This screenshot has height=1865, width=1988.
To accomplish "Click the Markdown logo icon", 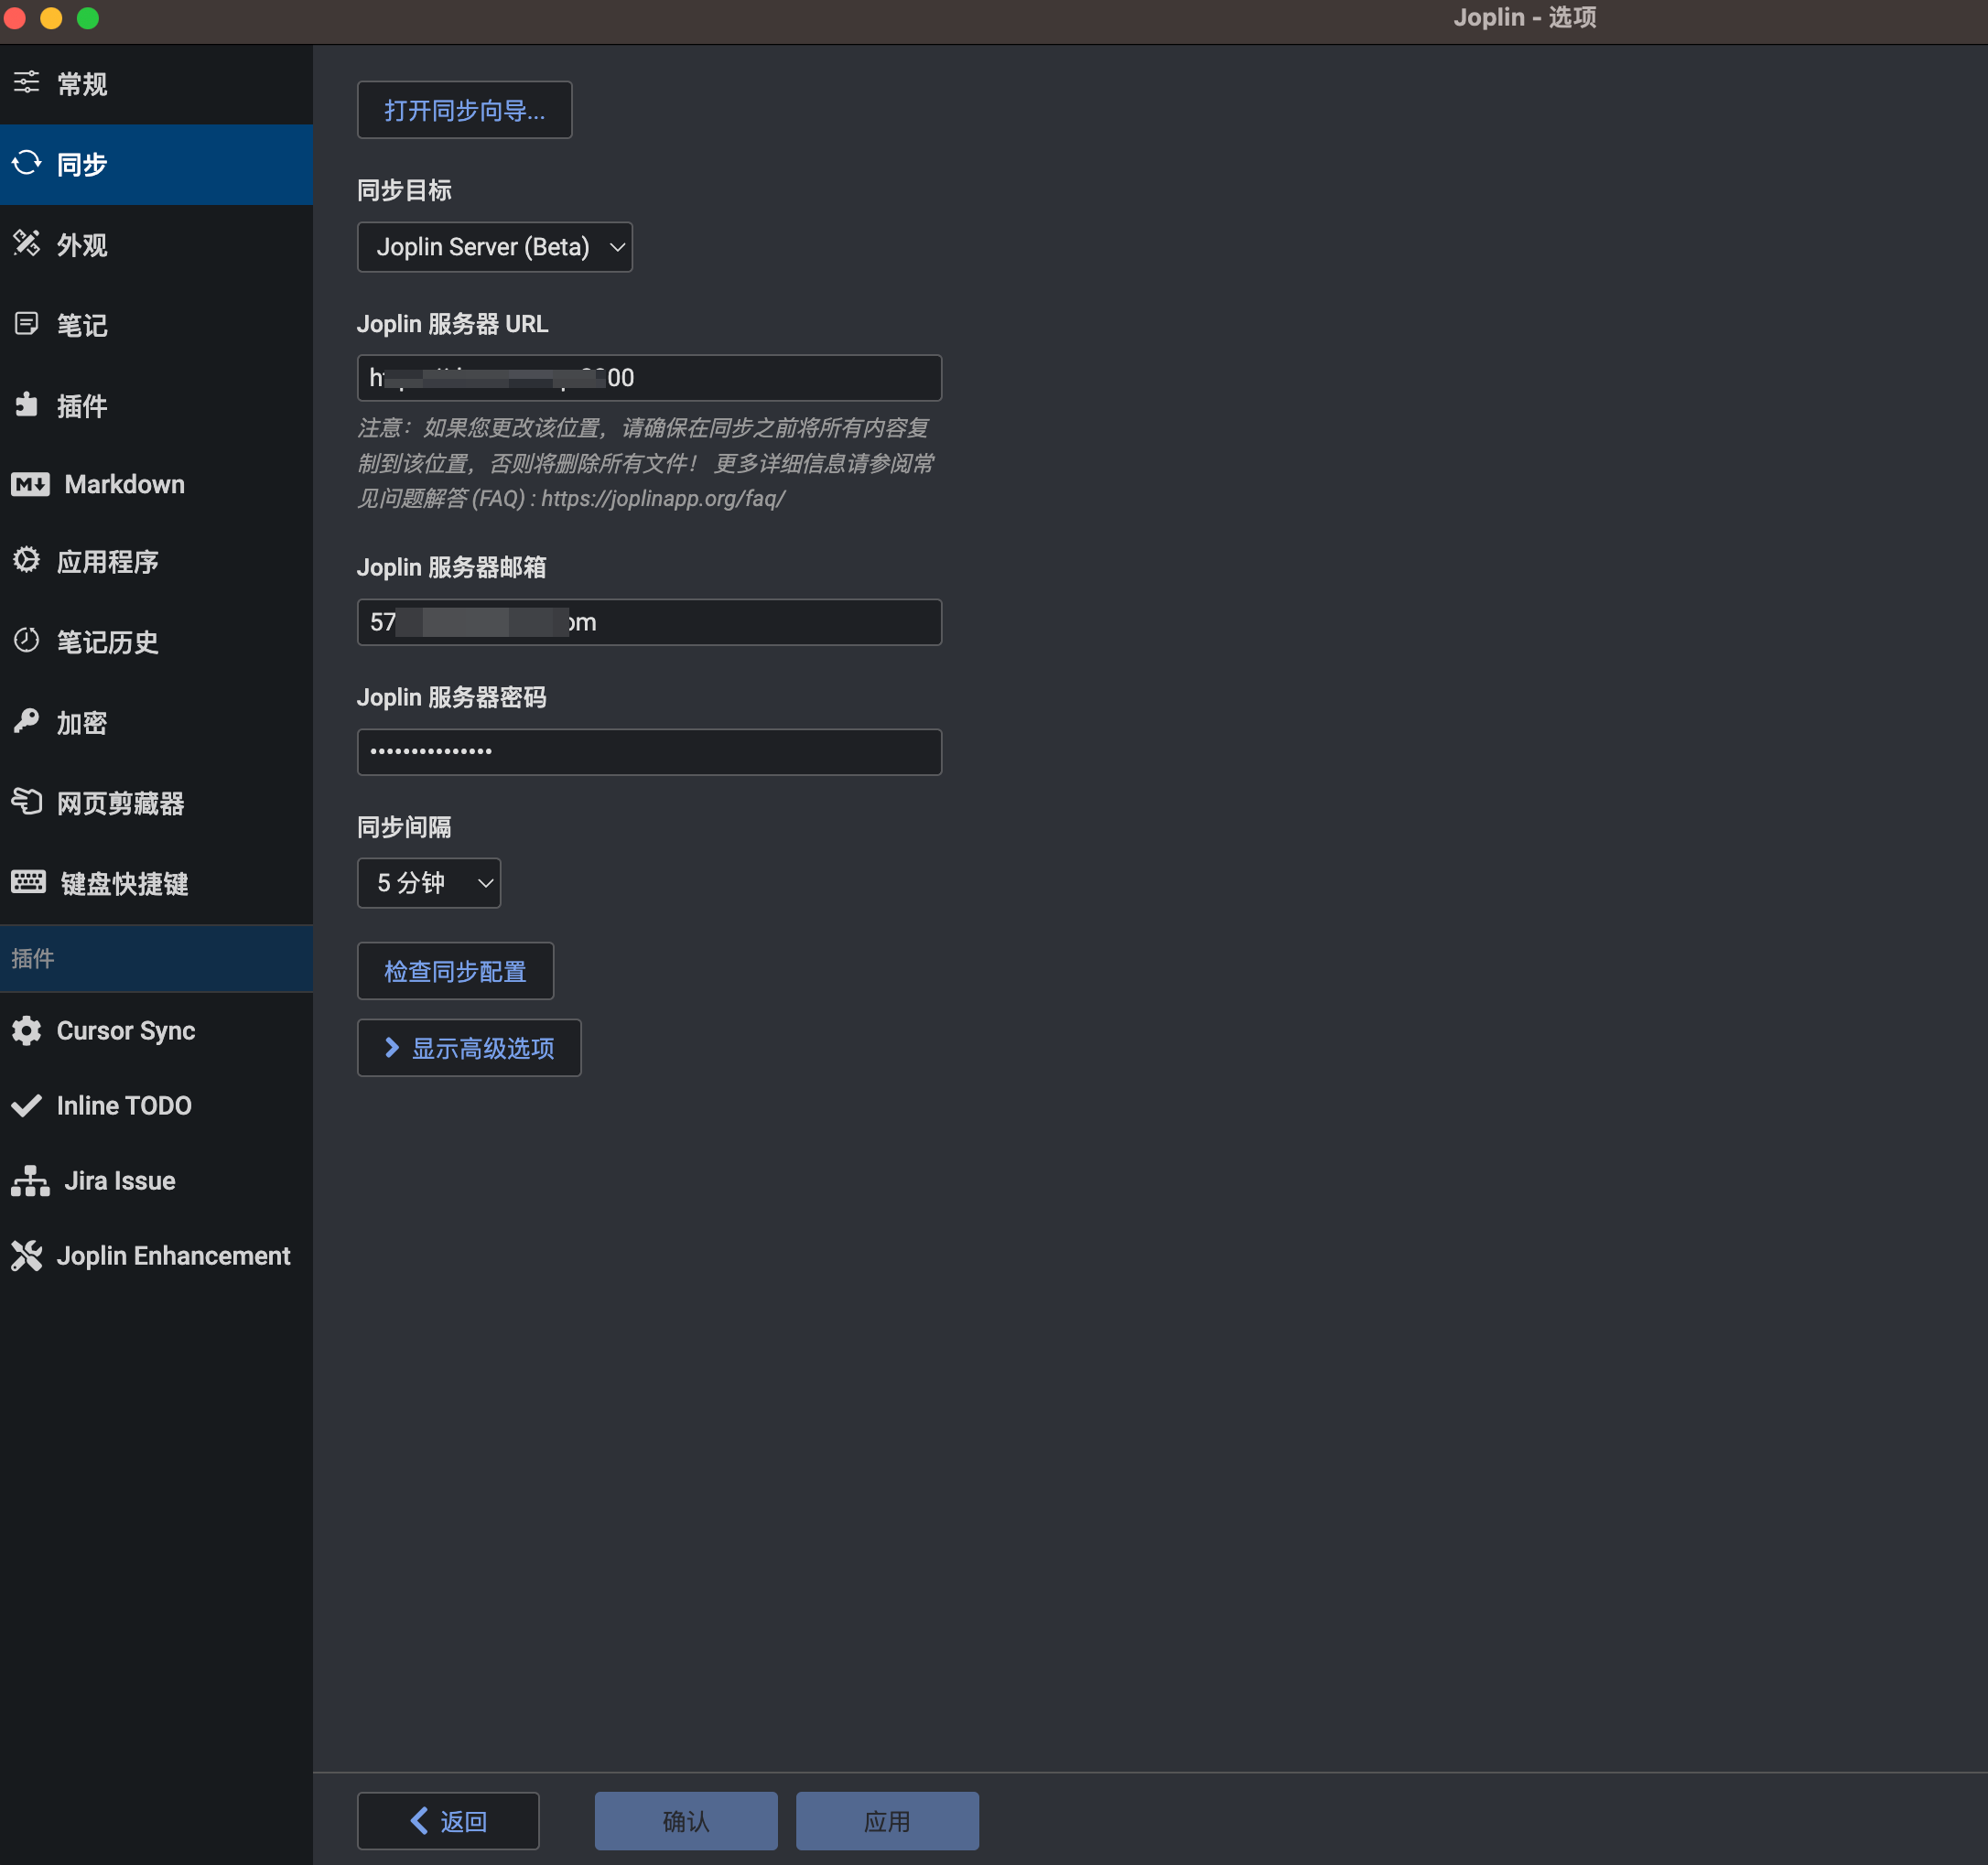I will [31, 485].
